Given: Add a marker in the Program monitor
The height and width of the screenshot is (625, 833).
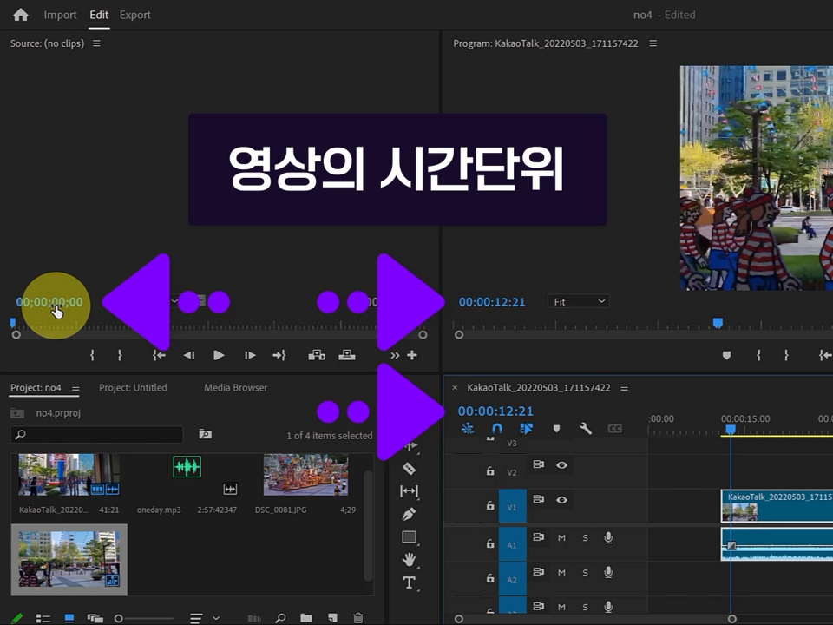Looking at the screenshot, I should 727,355.
